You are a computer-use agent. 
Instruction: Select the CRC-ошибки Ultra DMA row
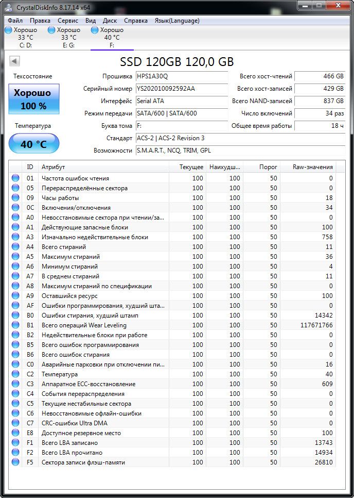(x=173, y=423)
